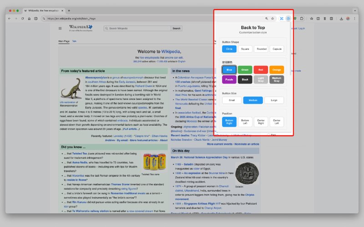
Task: Pick the Orange button color
Action: tap(277, 70)
